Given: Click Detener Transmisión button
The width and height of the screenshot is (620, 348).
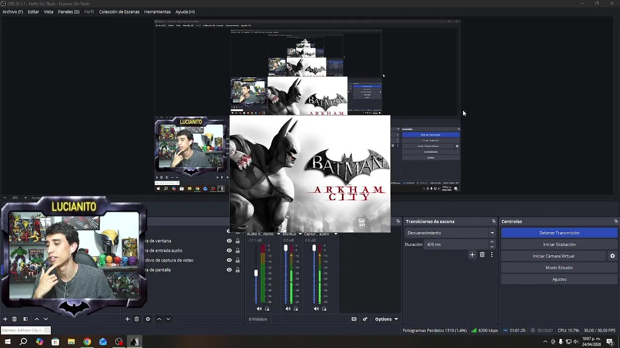Looking at the screenshot, I should [x=559, y=233].
